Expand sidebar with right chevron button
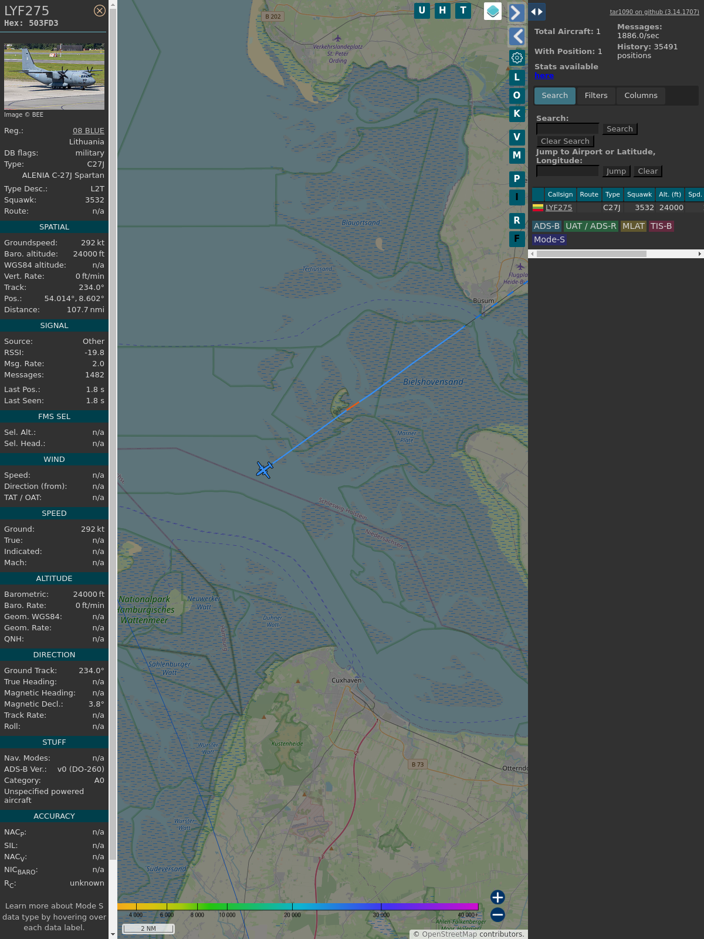 coord(516,12)
